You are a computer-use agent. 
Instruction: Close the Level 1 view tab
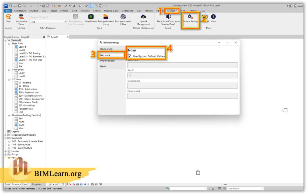68,37
